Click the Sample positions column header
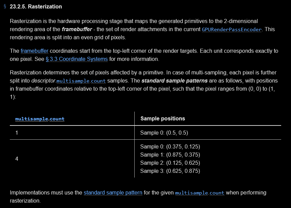Screen dimensions: 291x208 click(x=163, y=119)
